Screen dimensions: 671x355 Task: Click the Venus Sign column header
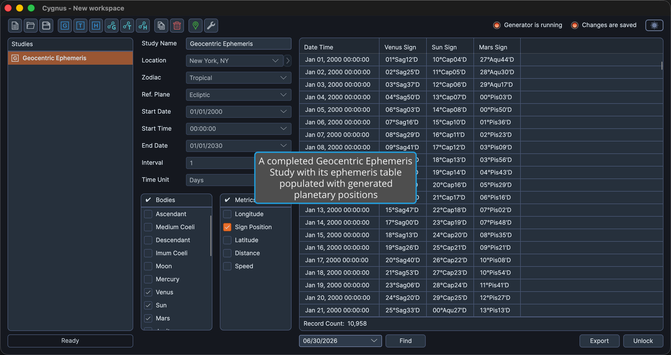click(x=403, y=47)
